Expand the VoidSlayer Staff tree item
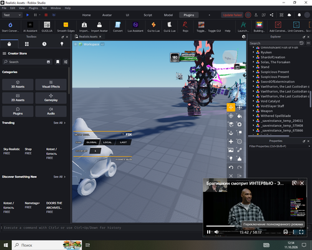Screen dimensions: 312x250 (253, 106)
